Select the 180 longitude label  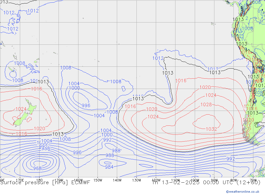click(39, 180)
